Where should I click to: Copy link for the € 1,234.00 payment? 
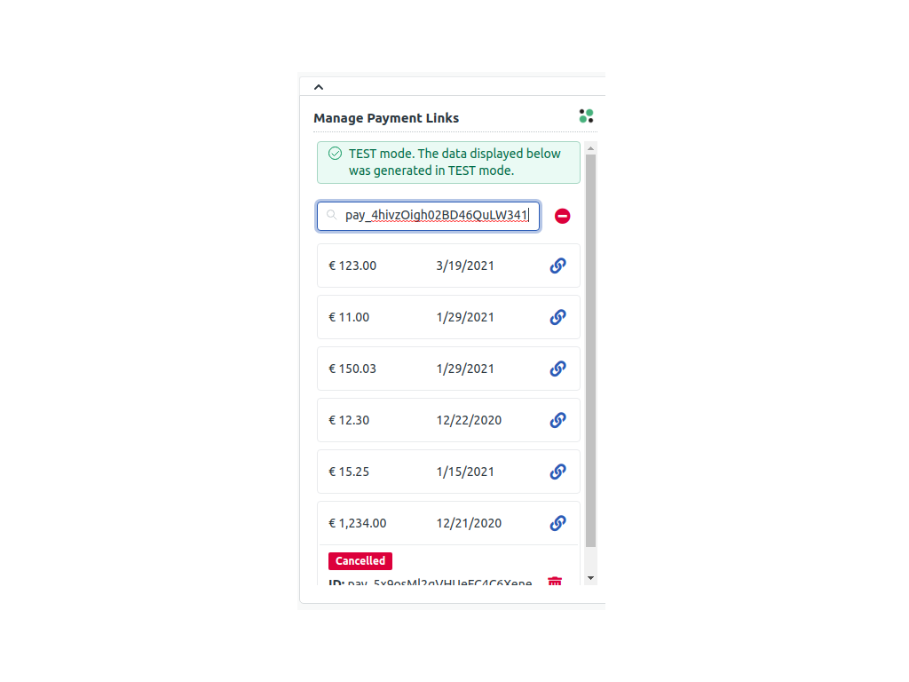557,523
